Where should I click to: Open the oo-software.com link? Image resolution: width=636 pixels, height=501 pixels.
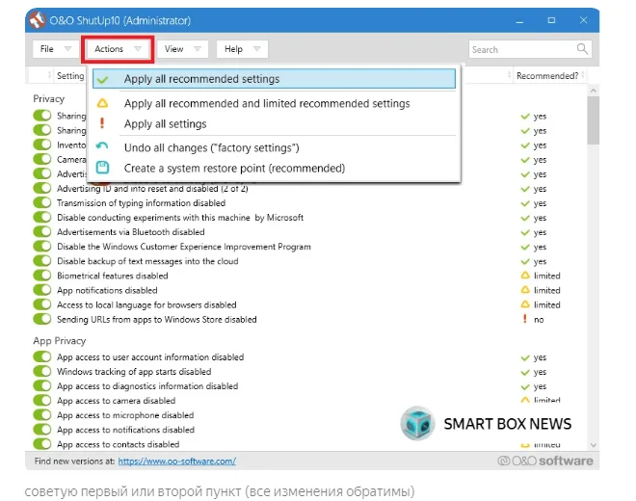pyautogui.click(x=177, y=461)
